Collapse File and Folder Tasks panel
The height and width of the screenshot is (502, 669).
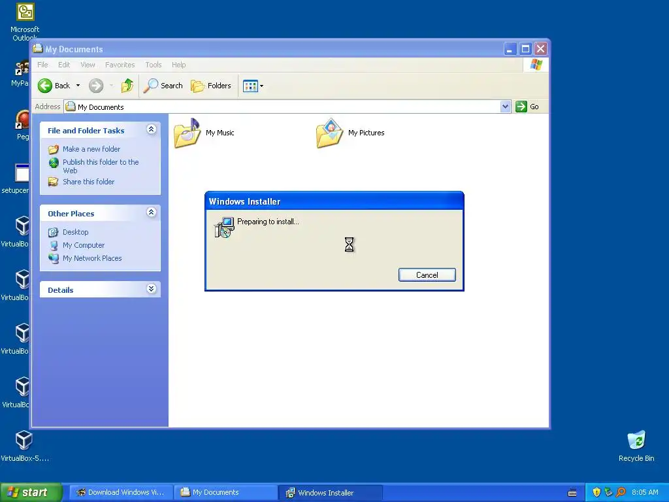click(151, 129)
